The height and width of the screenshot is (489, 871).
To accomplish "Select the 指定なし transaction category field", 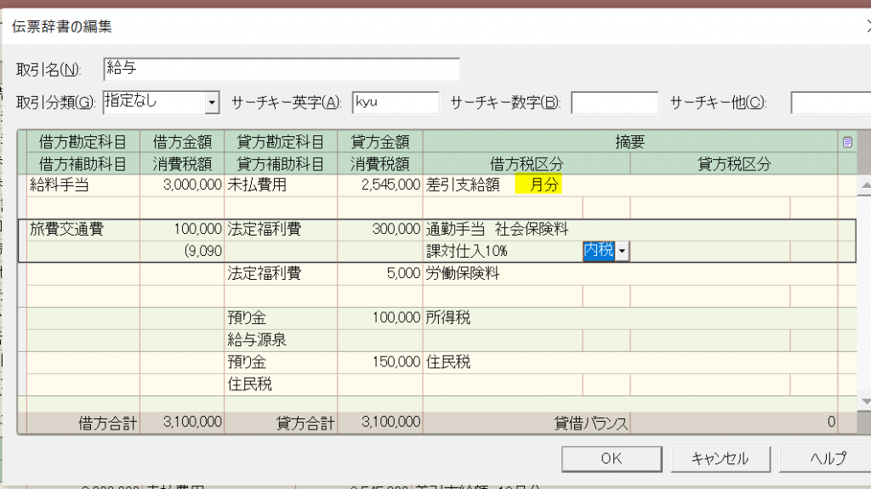I will (x=153, y=103).
